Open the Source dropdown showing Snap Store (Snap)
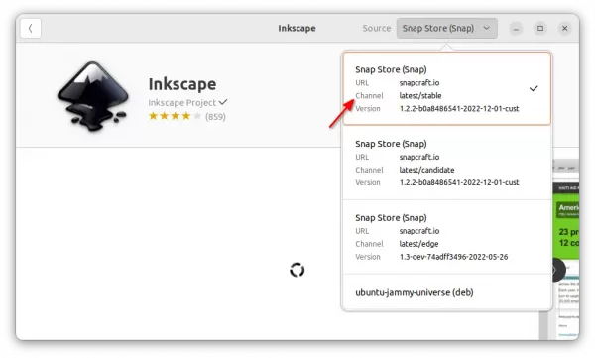The width and height of the screenshot is (595, 358). coord(446,28)
